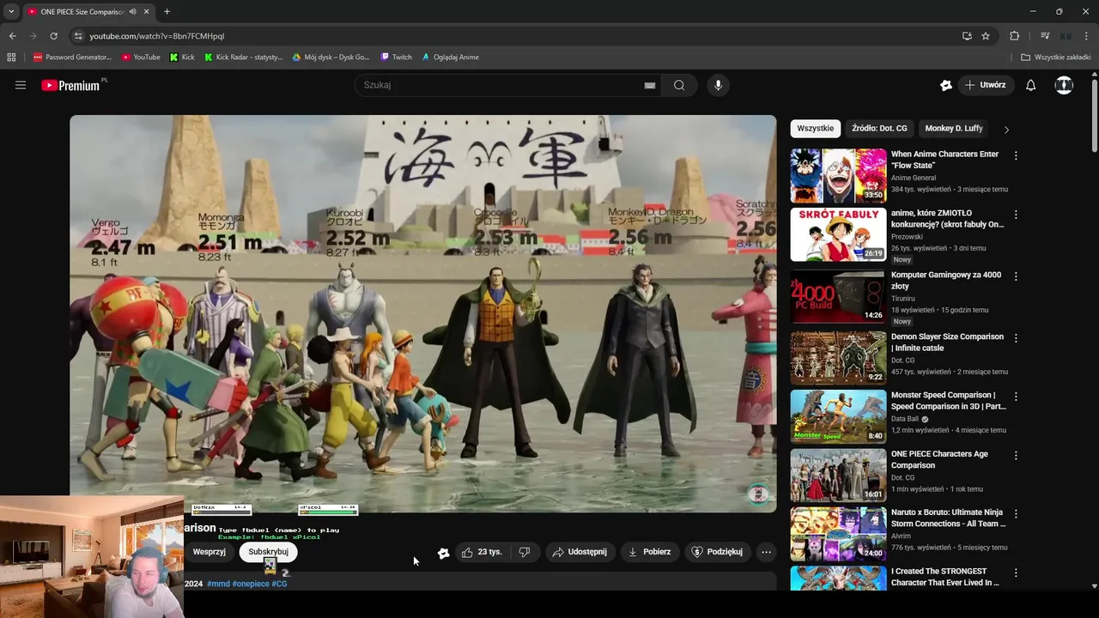
Task: Open options for anime, które ZMIOTŁO video
Action: [1016, 215]
